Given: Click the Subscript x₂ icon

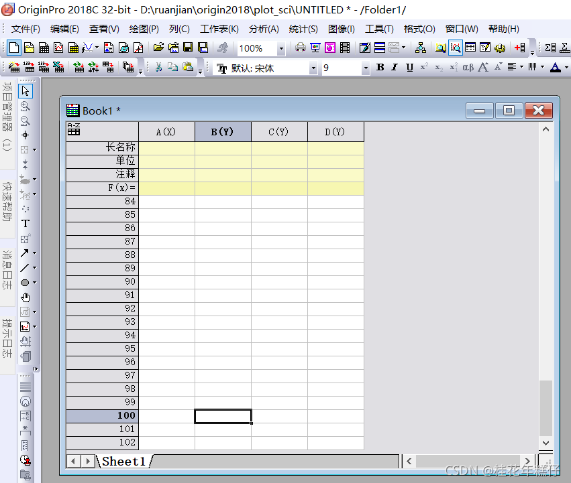Looking at the screenshot, I should [x=439, y=68].
